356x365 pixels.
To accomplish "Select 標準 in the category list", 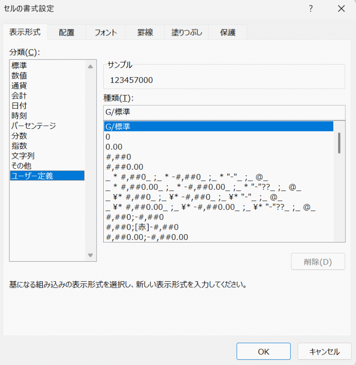I will tap(47, 65).
